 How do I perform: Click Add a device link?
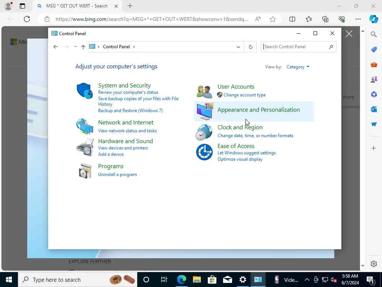(x=111, y=154)
